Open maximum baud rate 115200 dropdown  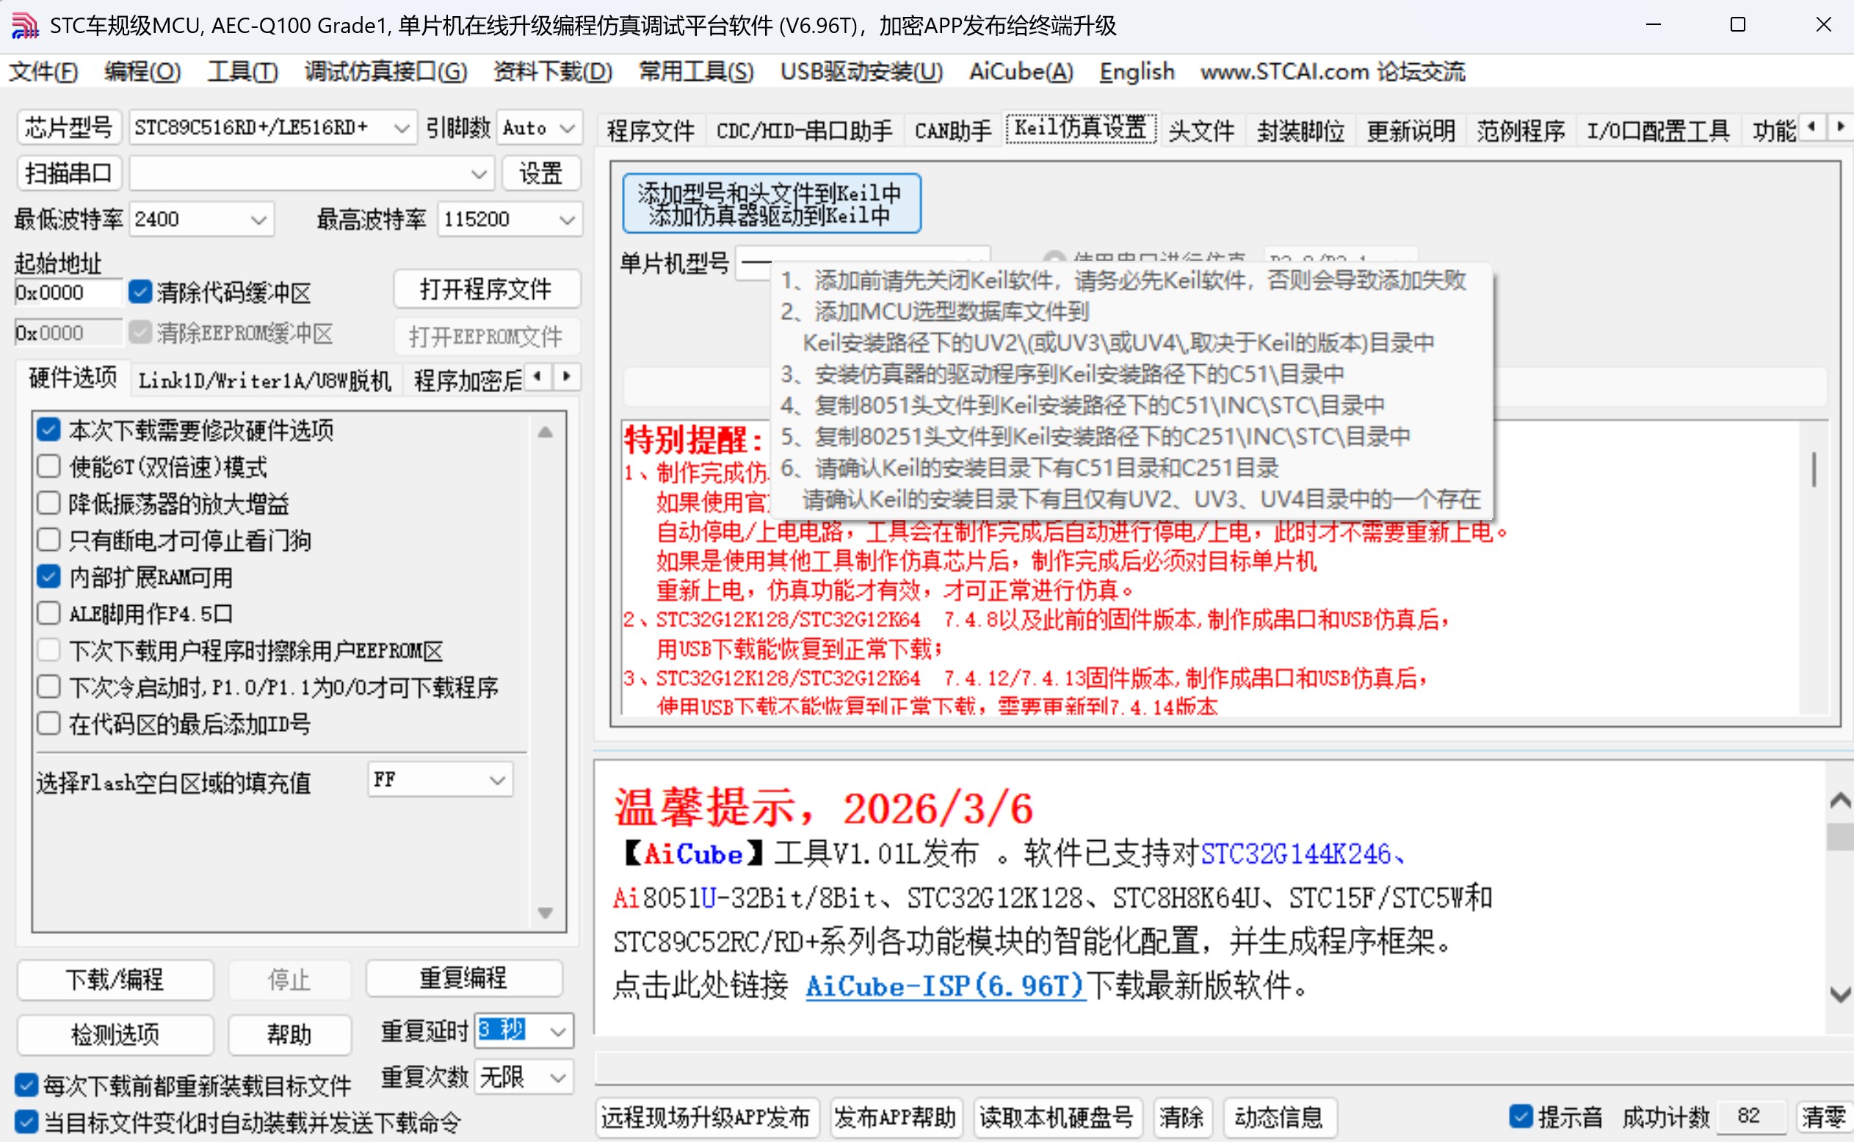(510, 219)
